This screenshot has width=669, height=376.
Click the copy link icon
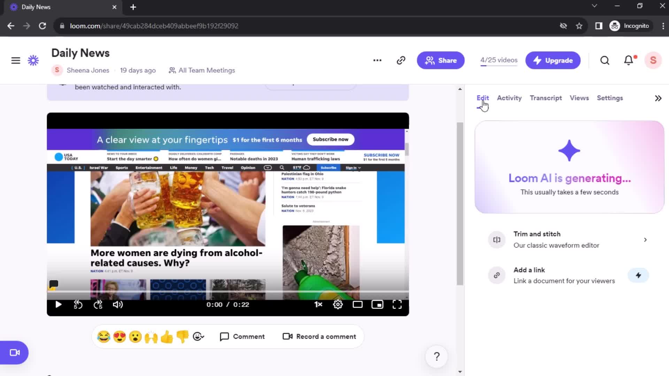click(x=401, y=60)
